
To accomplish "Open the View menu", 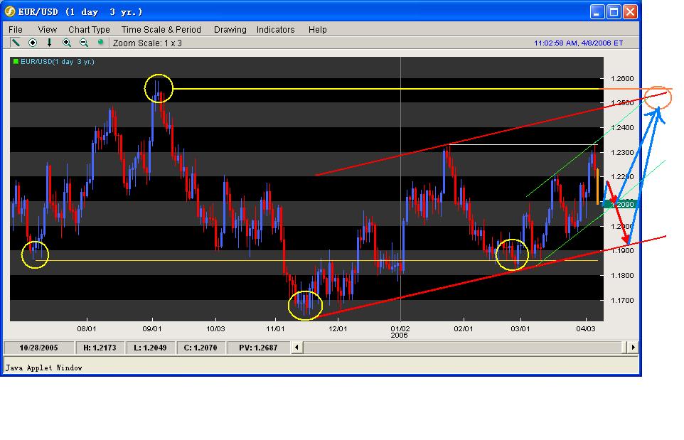I will click(x=47, y=29).
